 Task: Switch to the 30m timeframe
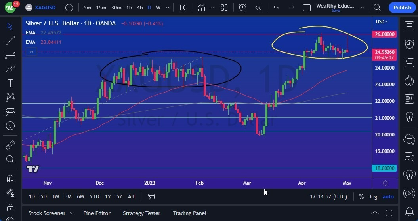(116, 8)
